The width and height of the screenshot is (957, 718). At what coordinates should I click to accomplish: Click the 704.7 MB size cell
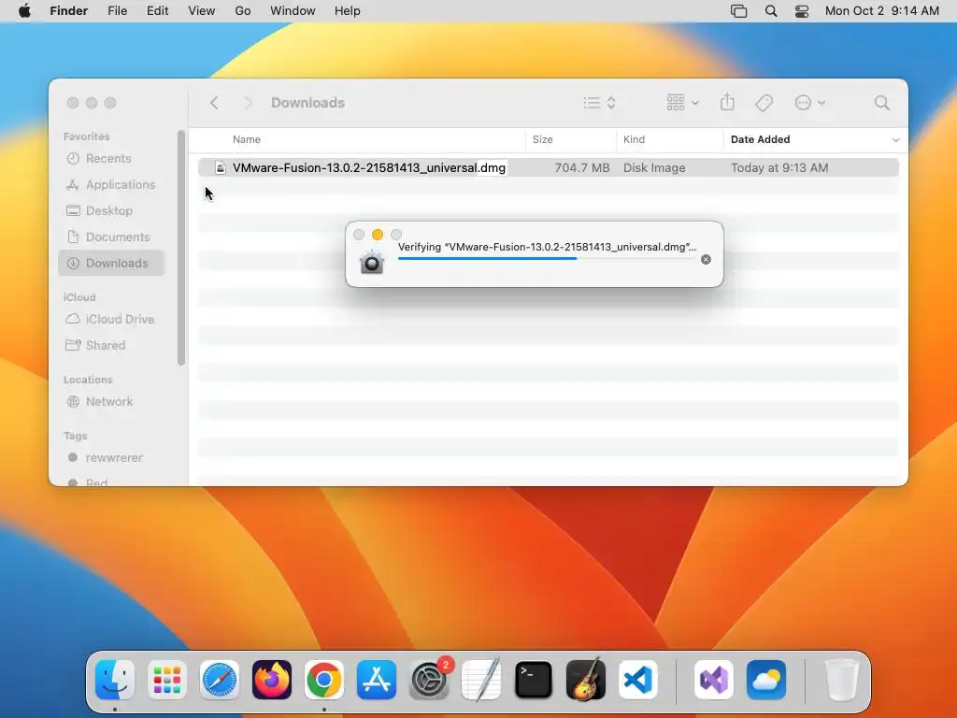click(581, 168)
